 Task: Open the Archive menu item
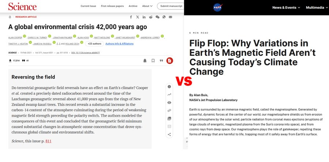coord(133,6)
